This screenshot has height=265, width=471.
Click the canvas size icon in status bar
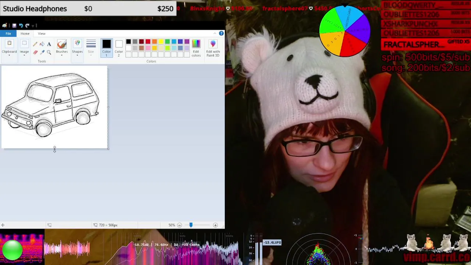click(95, 225)
